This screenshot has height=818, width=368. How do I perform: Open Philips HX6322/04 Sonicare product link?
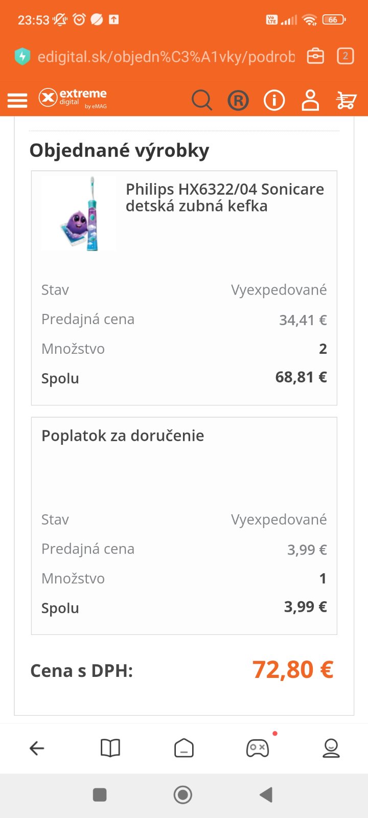[225, 197]
